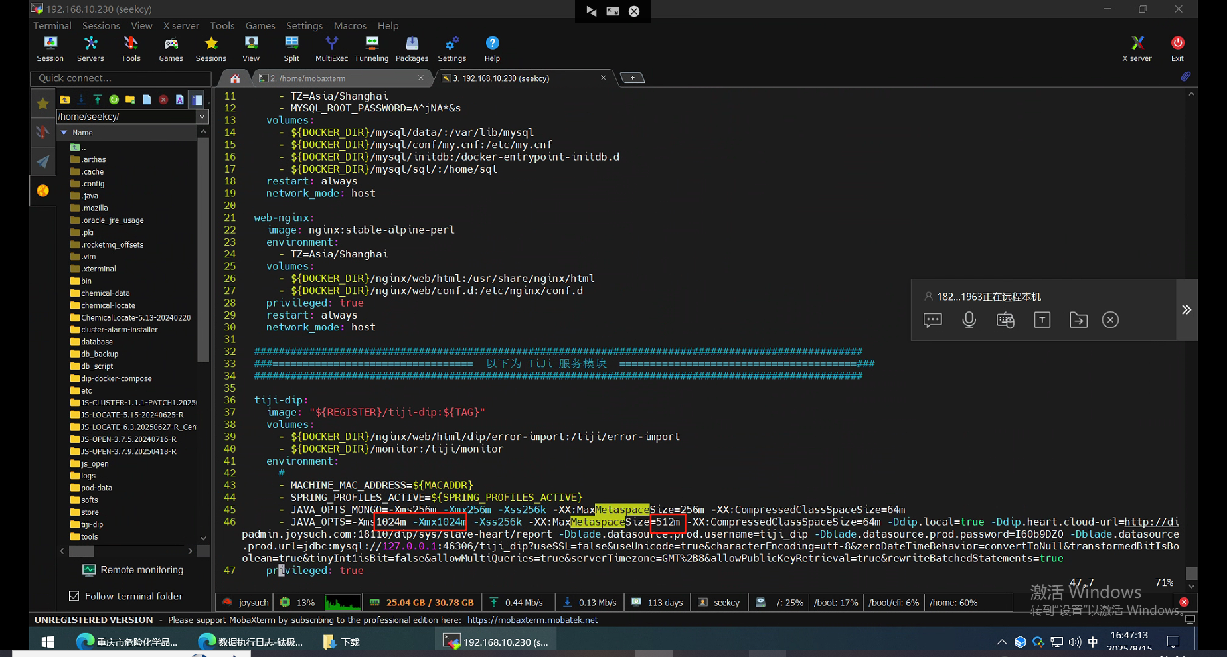Toggle Follow terminal folder checkbox
1227x657 pixels.
pyautogui.click(x=74, y=596)
